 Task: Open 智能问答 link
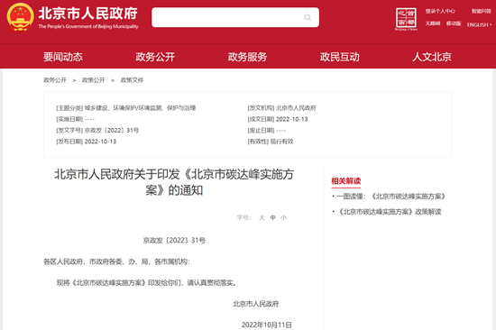482,12
